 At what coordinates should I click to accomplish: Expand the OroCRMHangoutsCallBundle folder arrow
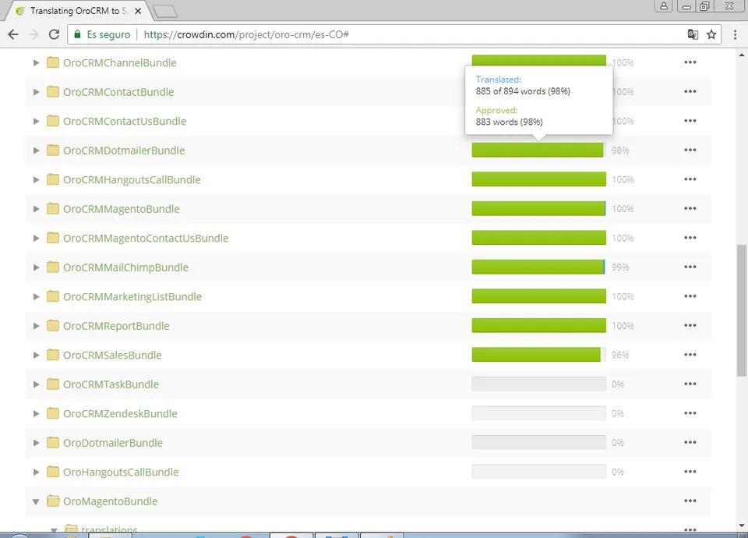click(x=36, y=179)
